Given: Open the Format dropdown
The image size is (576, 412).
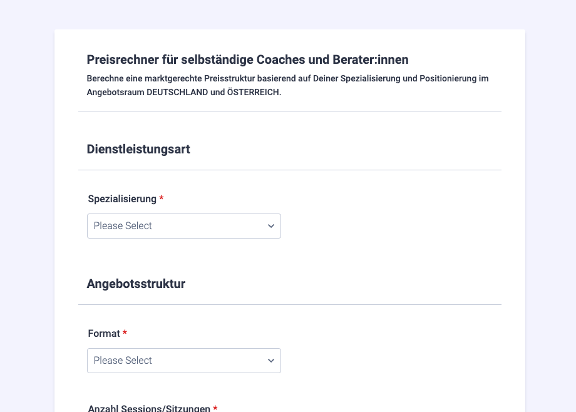Looking at the screenshot, I should 183,361.
